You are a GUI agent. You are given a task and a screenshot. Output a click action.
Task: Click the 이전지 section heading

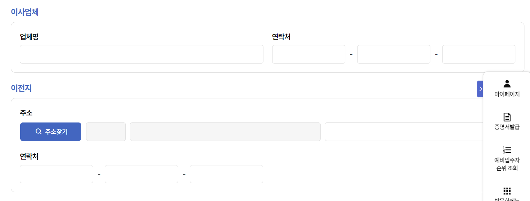pos(21,88)
